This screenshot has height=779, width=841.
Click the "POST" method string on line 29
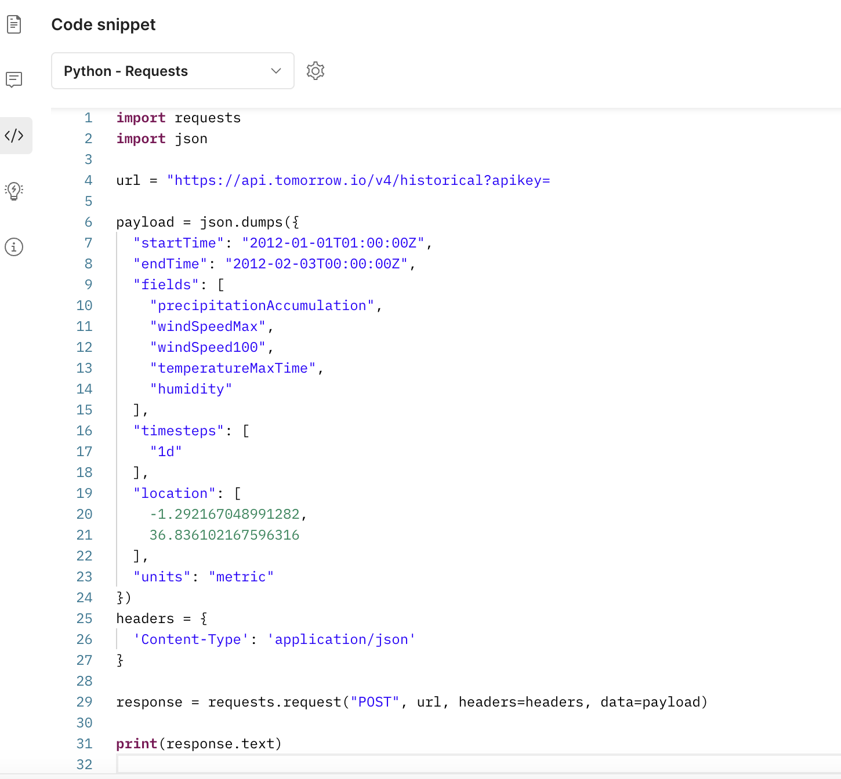[375, 702]
